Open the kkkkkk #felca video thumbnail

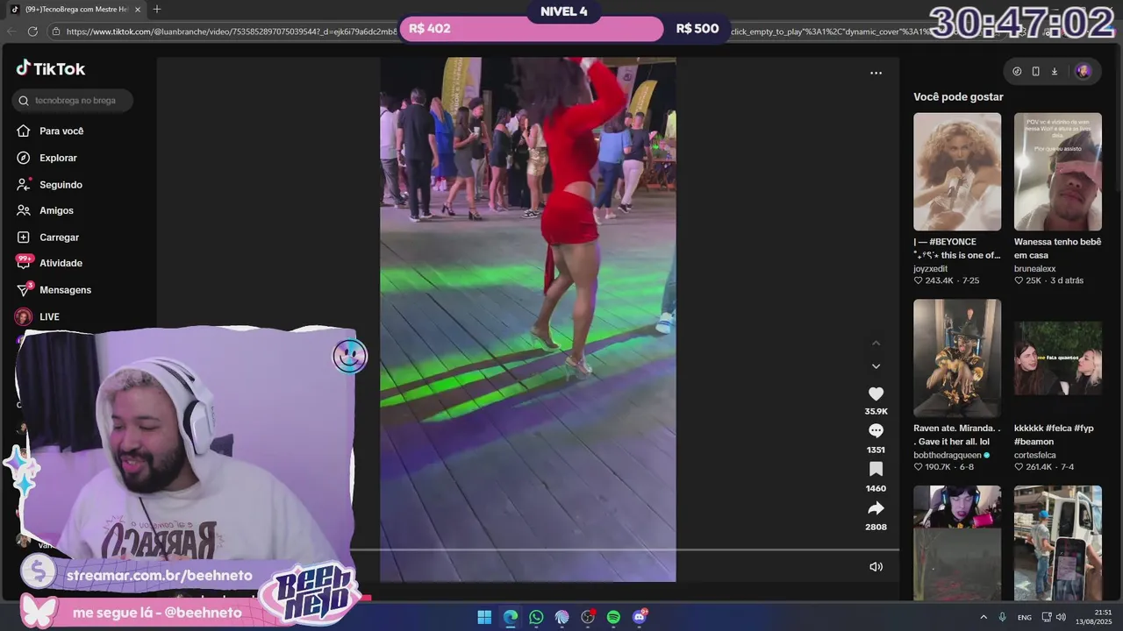1058,358
